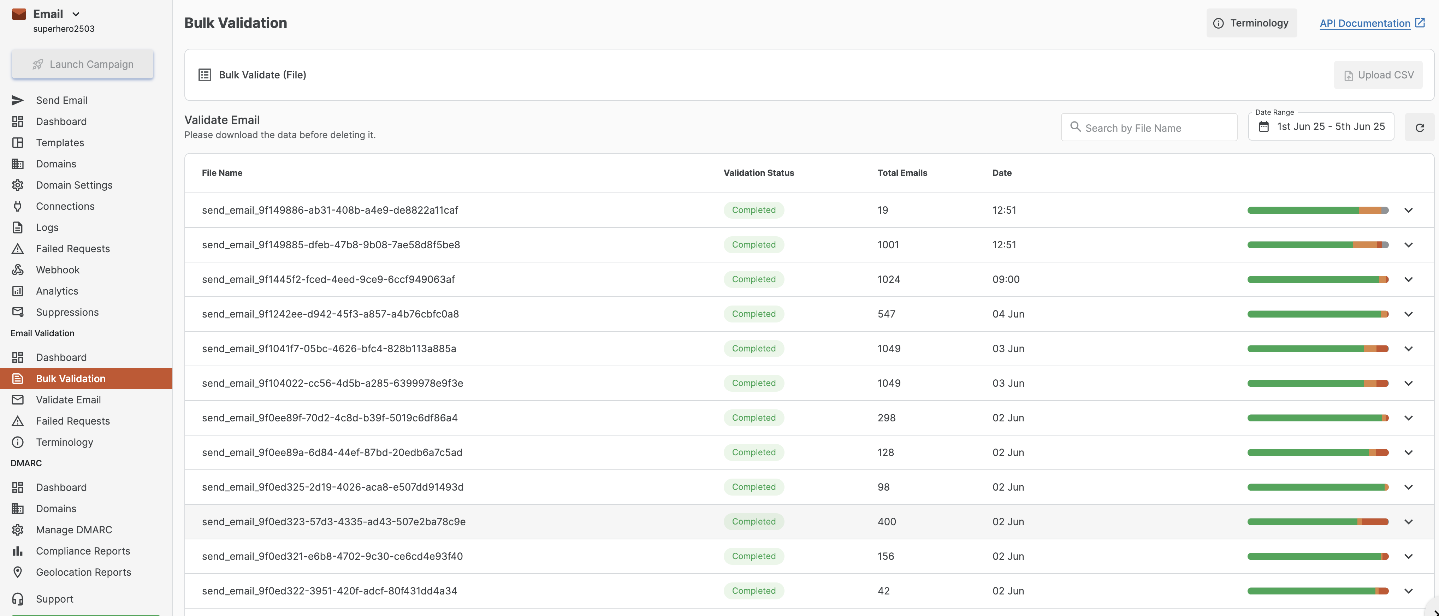Click the DMARC Domains building icon
The height and width of the screenshot is (616, 1439).
(18, 509)
